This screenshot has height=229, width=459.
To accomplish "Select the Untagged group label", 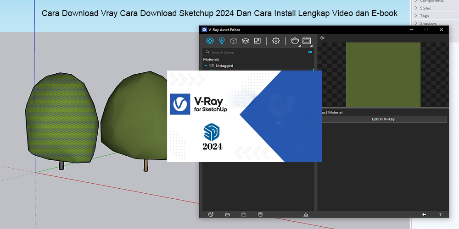I will tap(224, 65).
